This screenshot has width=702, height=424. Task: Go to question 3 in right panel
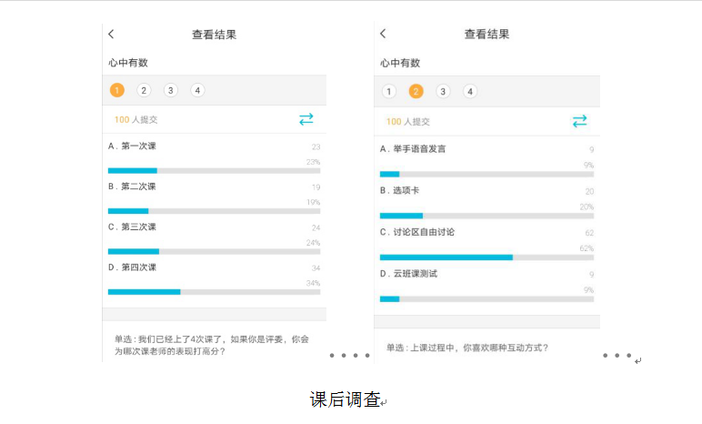pyautogui.click(x=443, y=91)
